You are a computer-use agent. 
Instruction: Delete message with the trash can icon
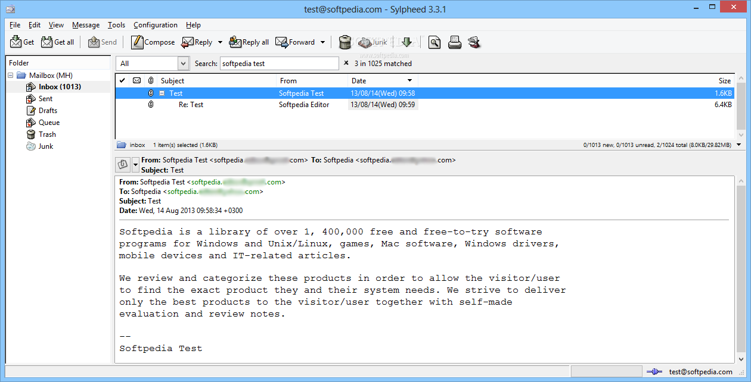(x=345, y=42)
